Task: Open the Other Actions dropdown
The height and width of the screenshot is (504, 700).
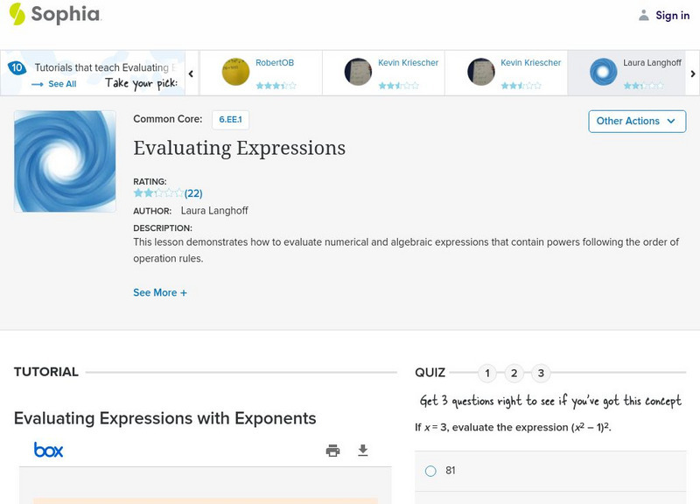Action: click(x=637, y=121)
